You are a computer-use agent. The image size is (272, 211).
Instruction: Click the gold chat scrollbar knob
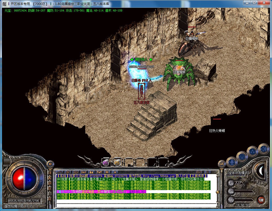(218, 192)
